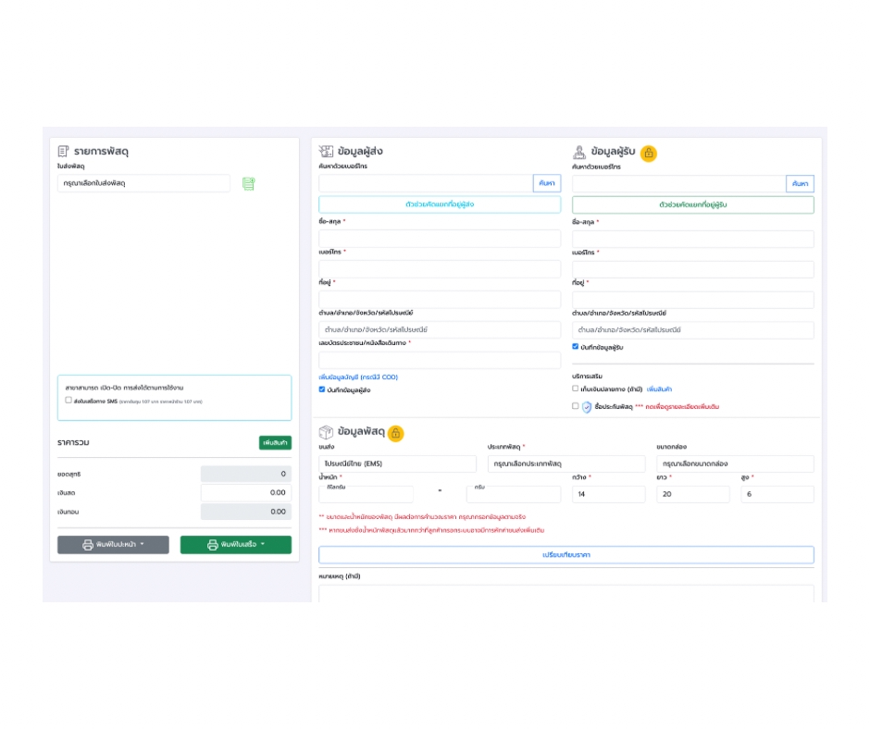Viewport: 870px width, 729px height.
Task: Click the รายการพัสดุ document icon
Action: pyautogui.click(x=64, y=151)
